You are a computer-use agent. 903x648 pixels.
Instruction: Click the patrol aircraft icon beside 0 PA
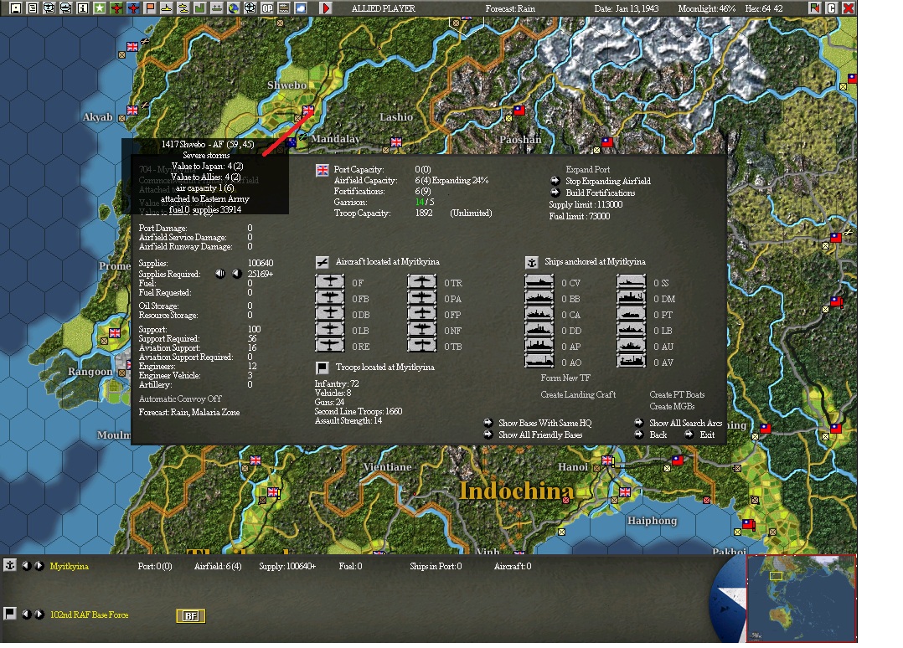(421, 298)
